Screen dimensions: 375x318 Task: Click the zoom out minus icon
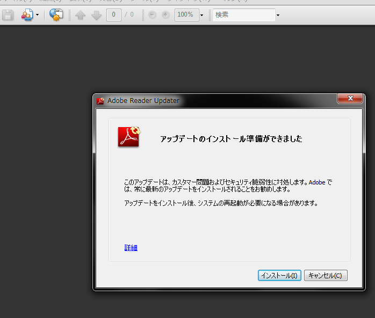[x=152, y=15]
